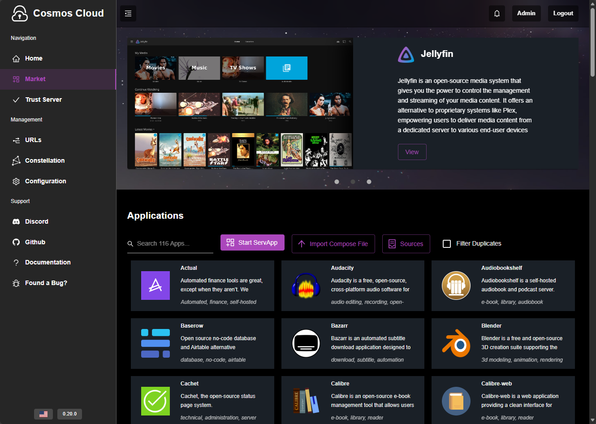Click the "technical, administration, server" tags
596x424 pixels.
[x=218, y=418]
